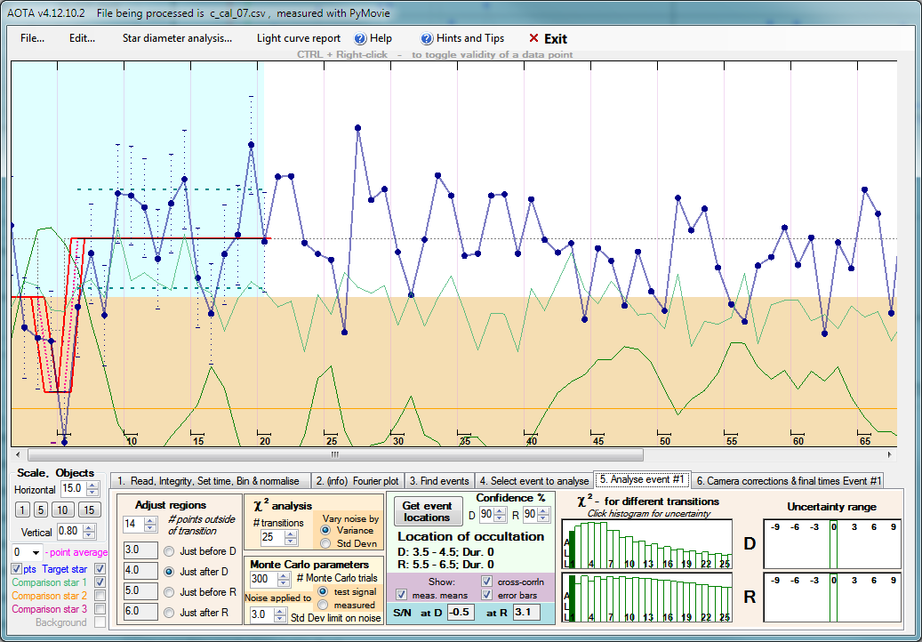The image size is (922, 642).
Task: Select the Just after D radio button
Action: (169, 572)
